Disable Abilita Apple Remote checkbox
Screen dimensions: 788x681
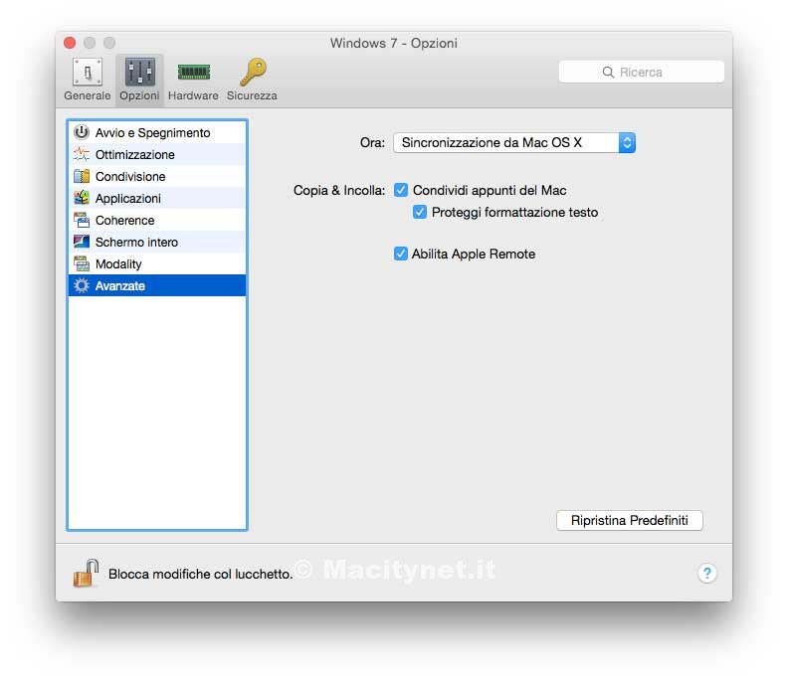pos(401,254)
